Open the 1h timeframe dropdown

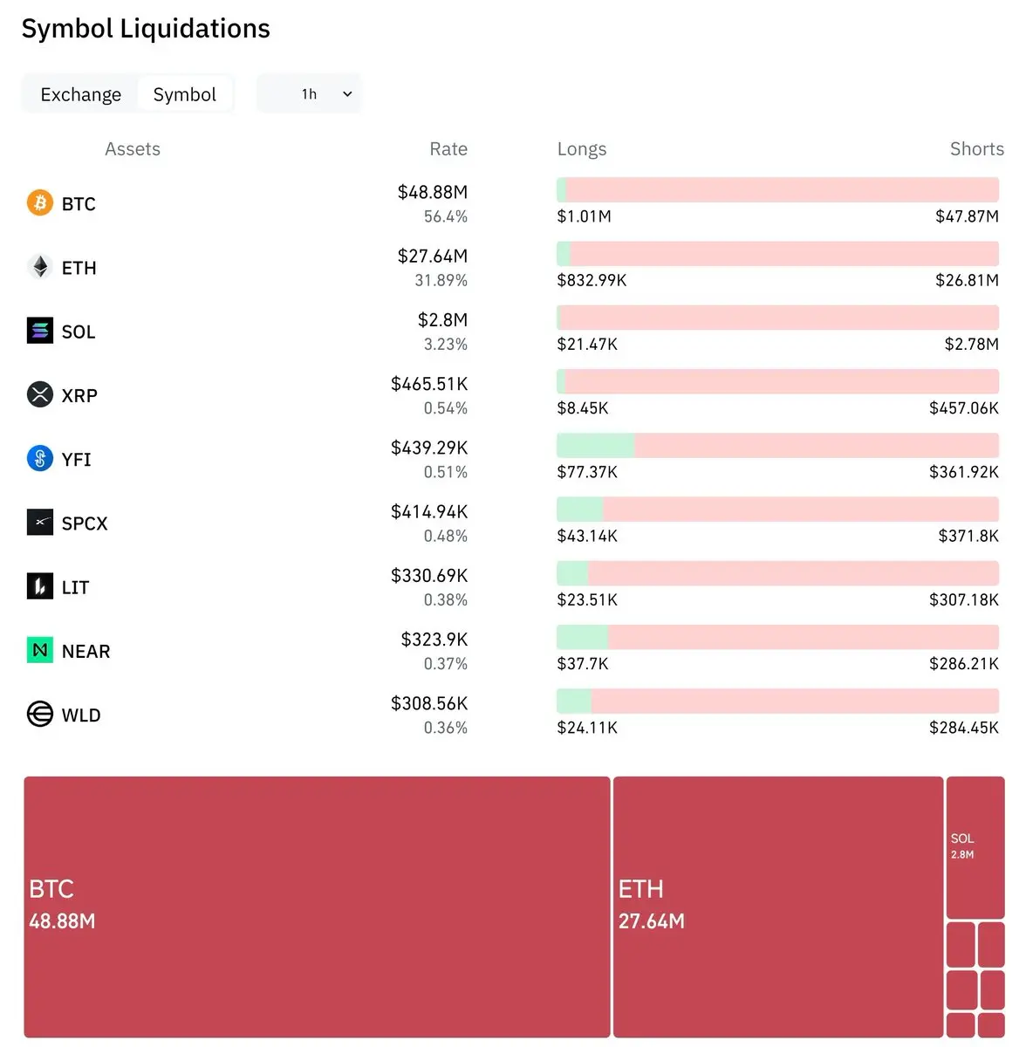coord(309,94)
